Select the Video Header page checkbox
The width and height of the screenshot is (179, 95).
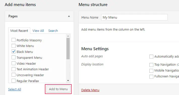tap(13, 63)
